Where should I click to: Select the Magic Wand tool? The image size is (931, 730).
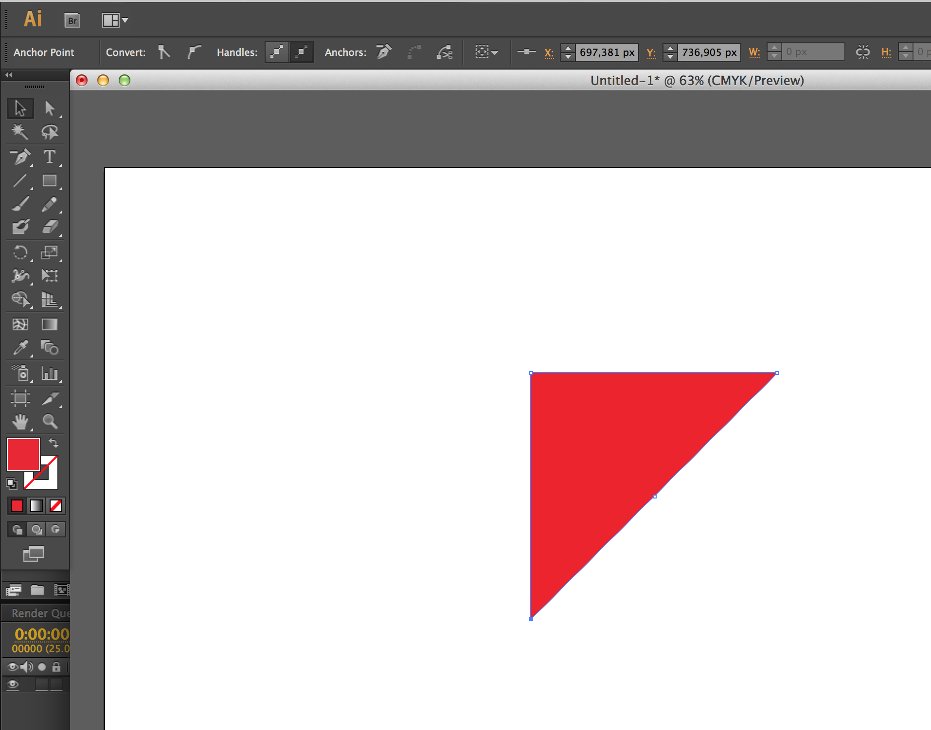click(x=20, y=132)
